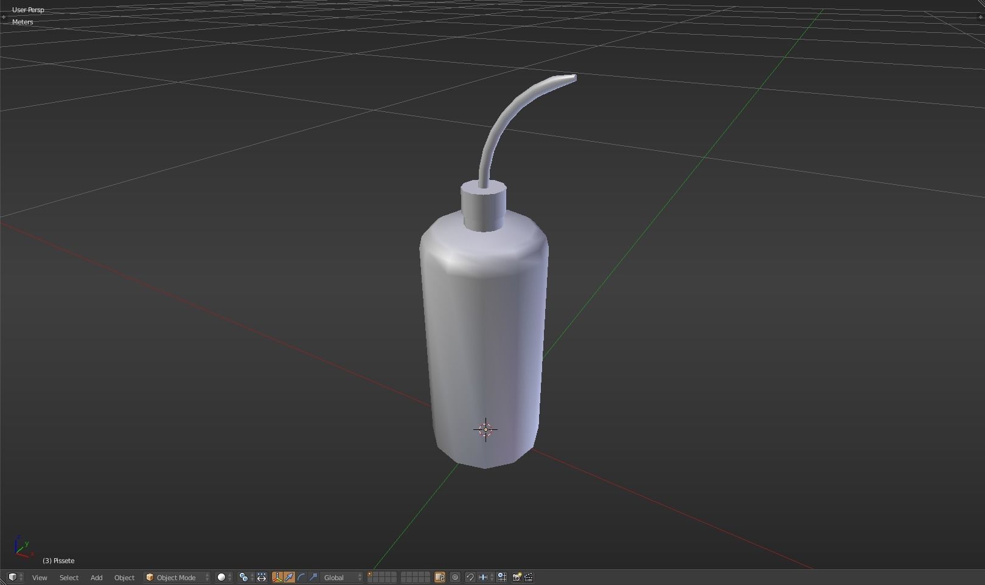Image resolution: width=985 pixels, height=585 pixels.
Task: Expand the right properties shelf plus icon
Action: click(x=981, y=17)
